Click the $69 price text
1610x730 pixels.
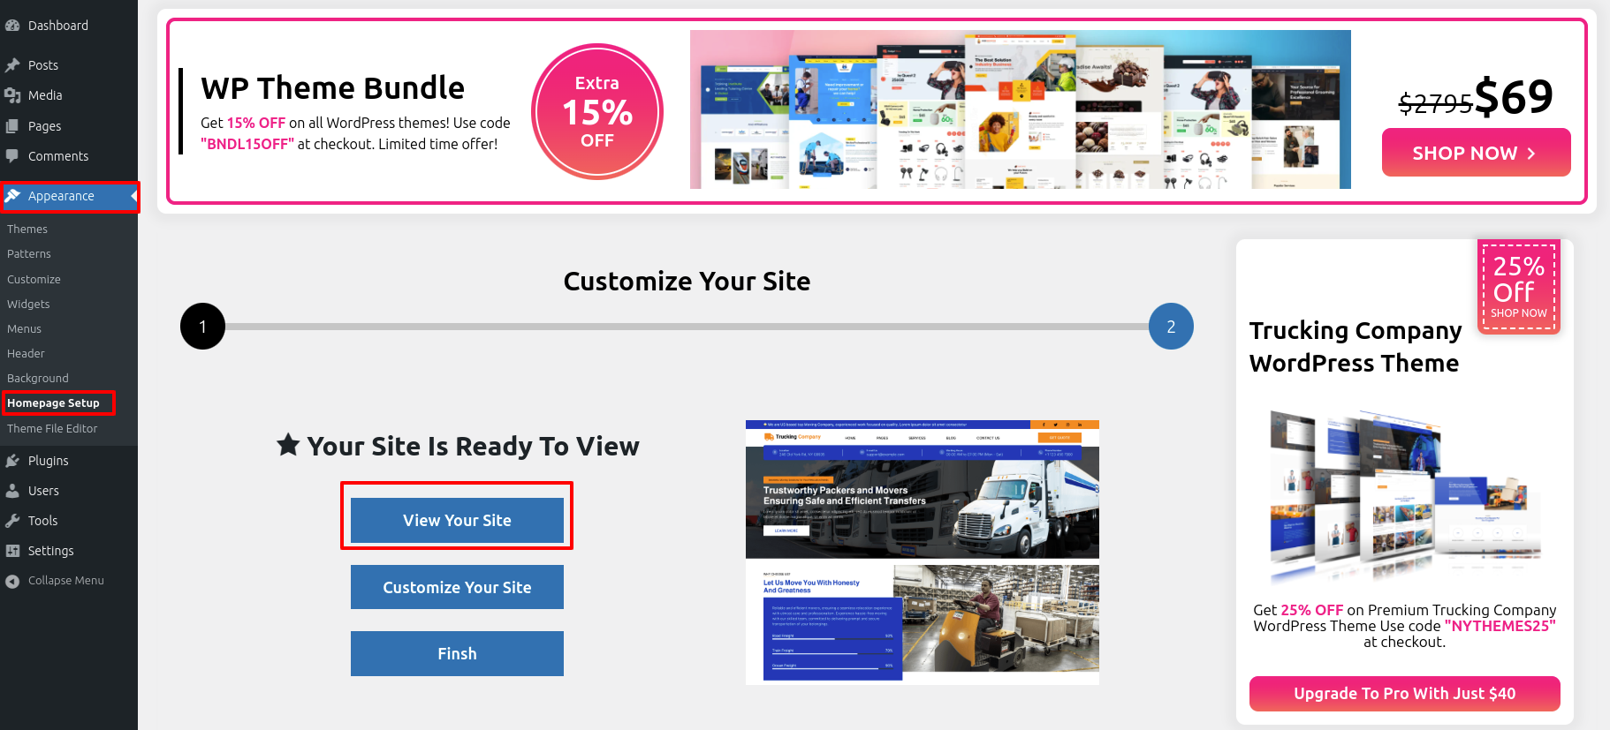coord(1514,96)
